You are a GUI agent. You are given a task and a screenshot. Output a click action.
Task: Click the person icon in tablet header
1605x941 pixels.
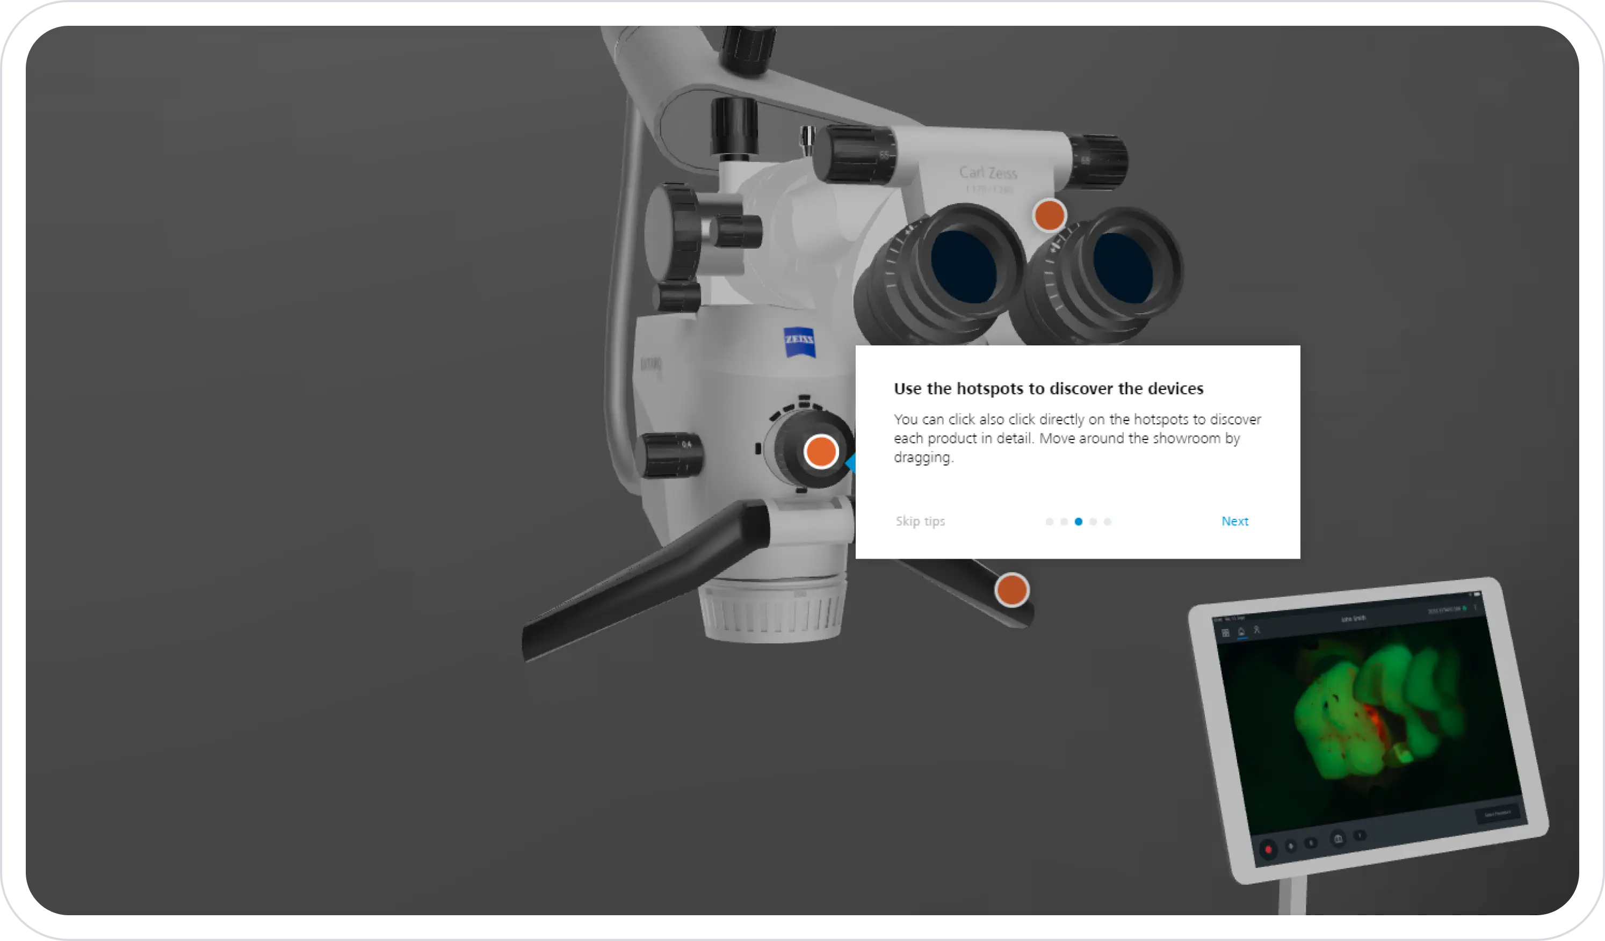pyautogui.click(x=1256, y=629)
